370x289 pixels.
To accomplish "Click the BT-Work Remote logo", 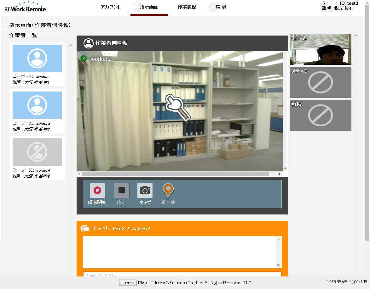I will (x=25, y=7).
